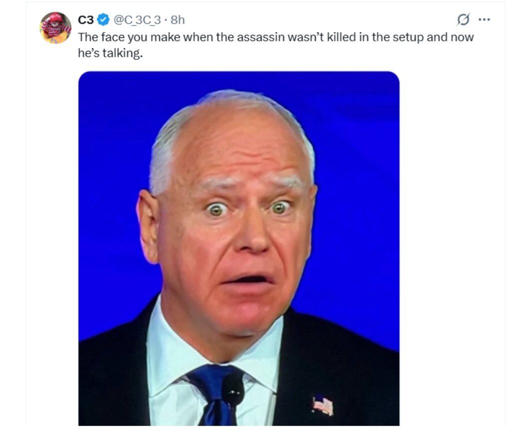The width and height of the screenshot is (513, 436).
Task: Click the red cap in the avatar
Action: click(55, 17)
